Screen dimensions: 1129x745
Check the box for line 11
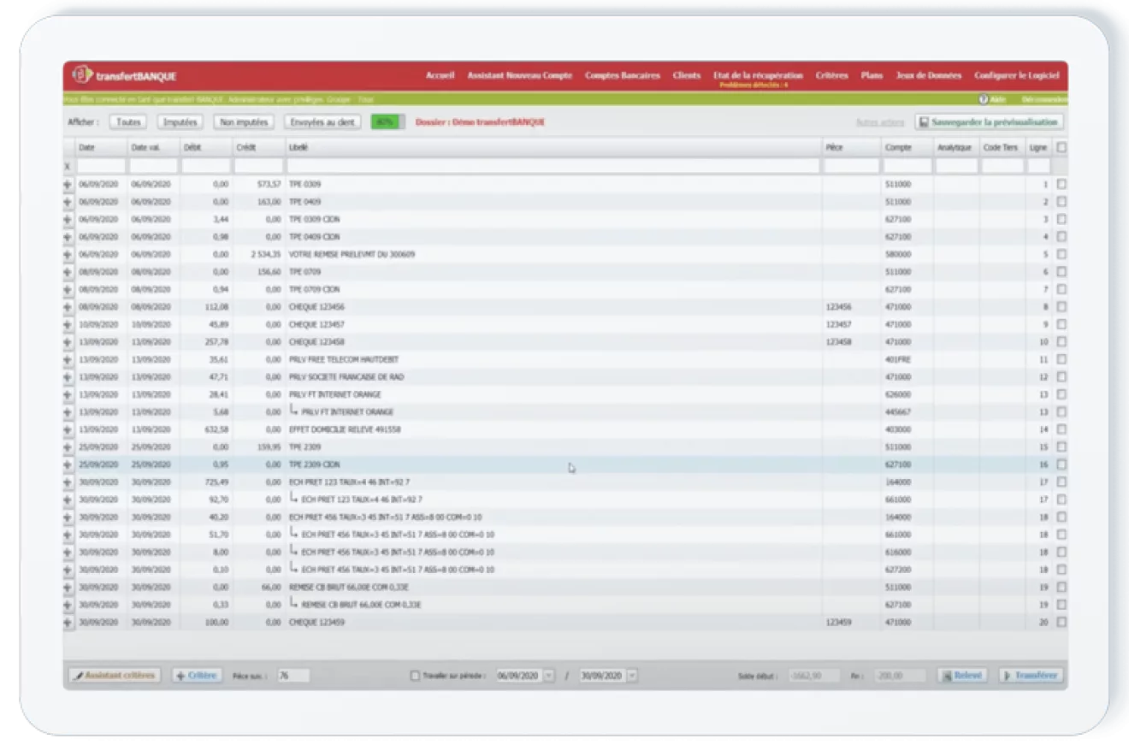pos(1061,359)
